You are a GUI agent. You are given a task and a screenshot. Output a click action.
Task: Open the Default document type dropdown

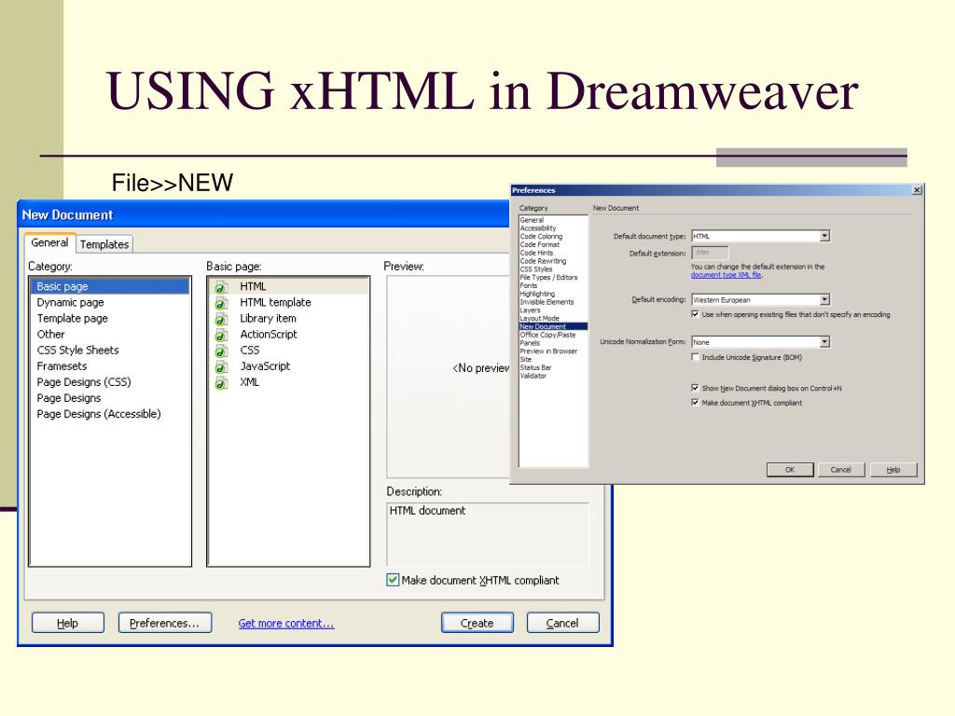coord(824,236)
